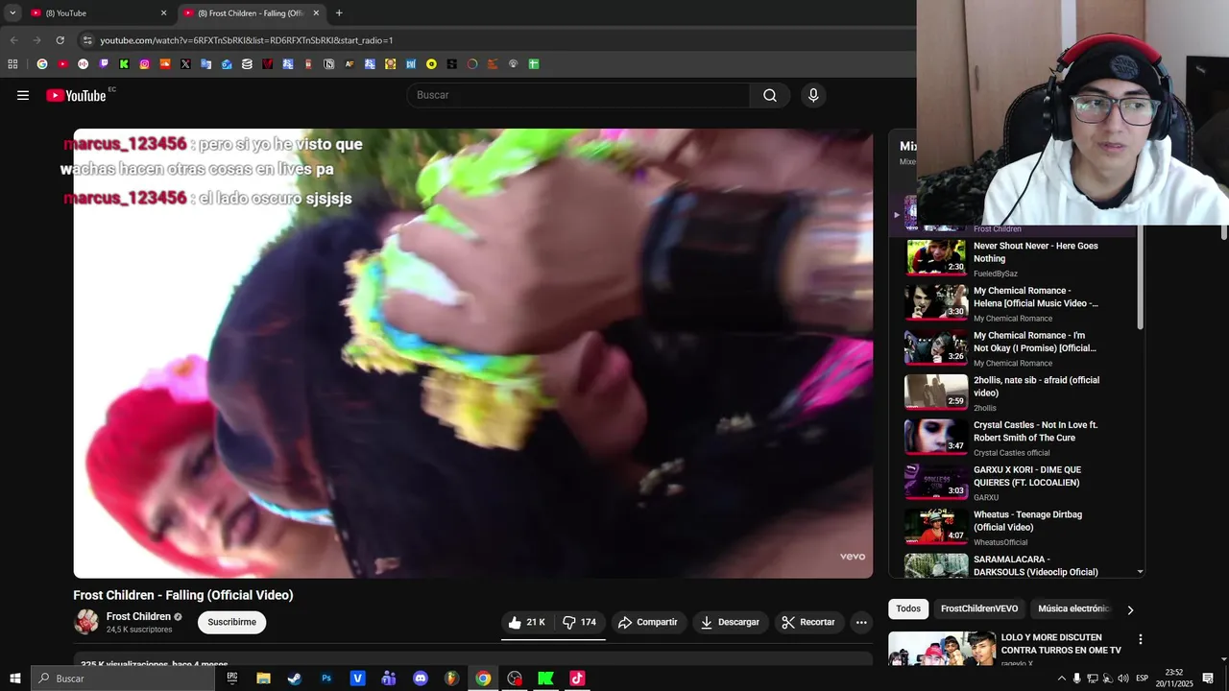
Task: Open ESP language input selector
Action: tap(1143, 679)
